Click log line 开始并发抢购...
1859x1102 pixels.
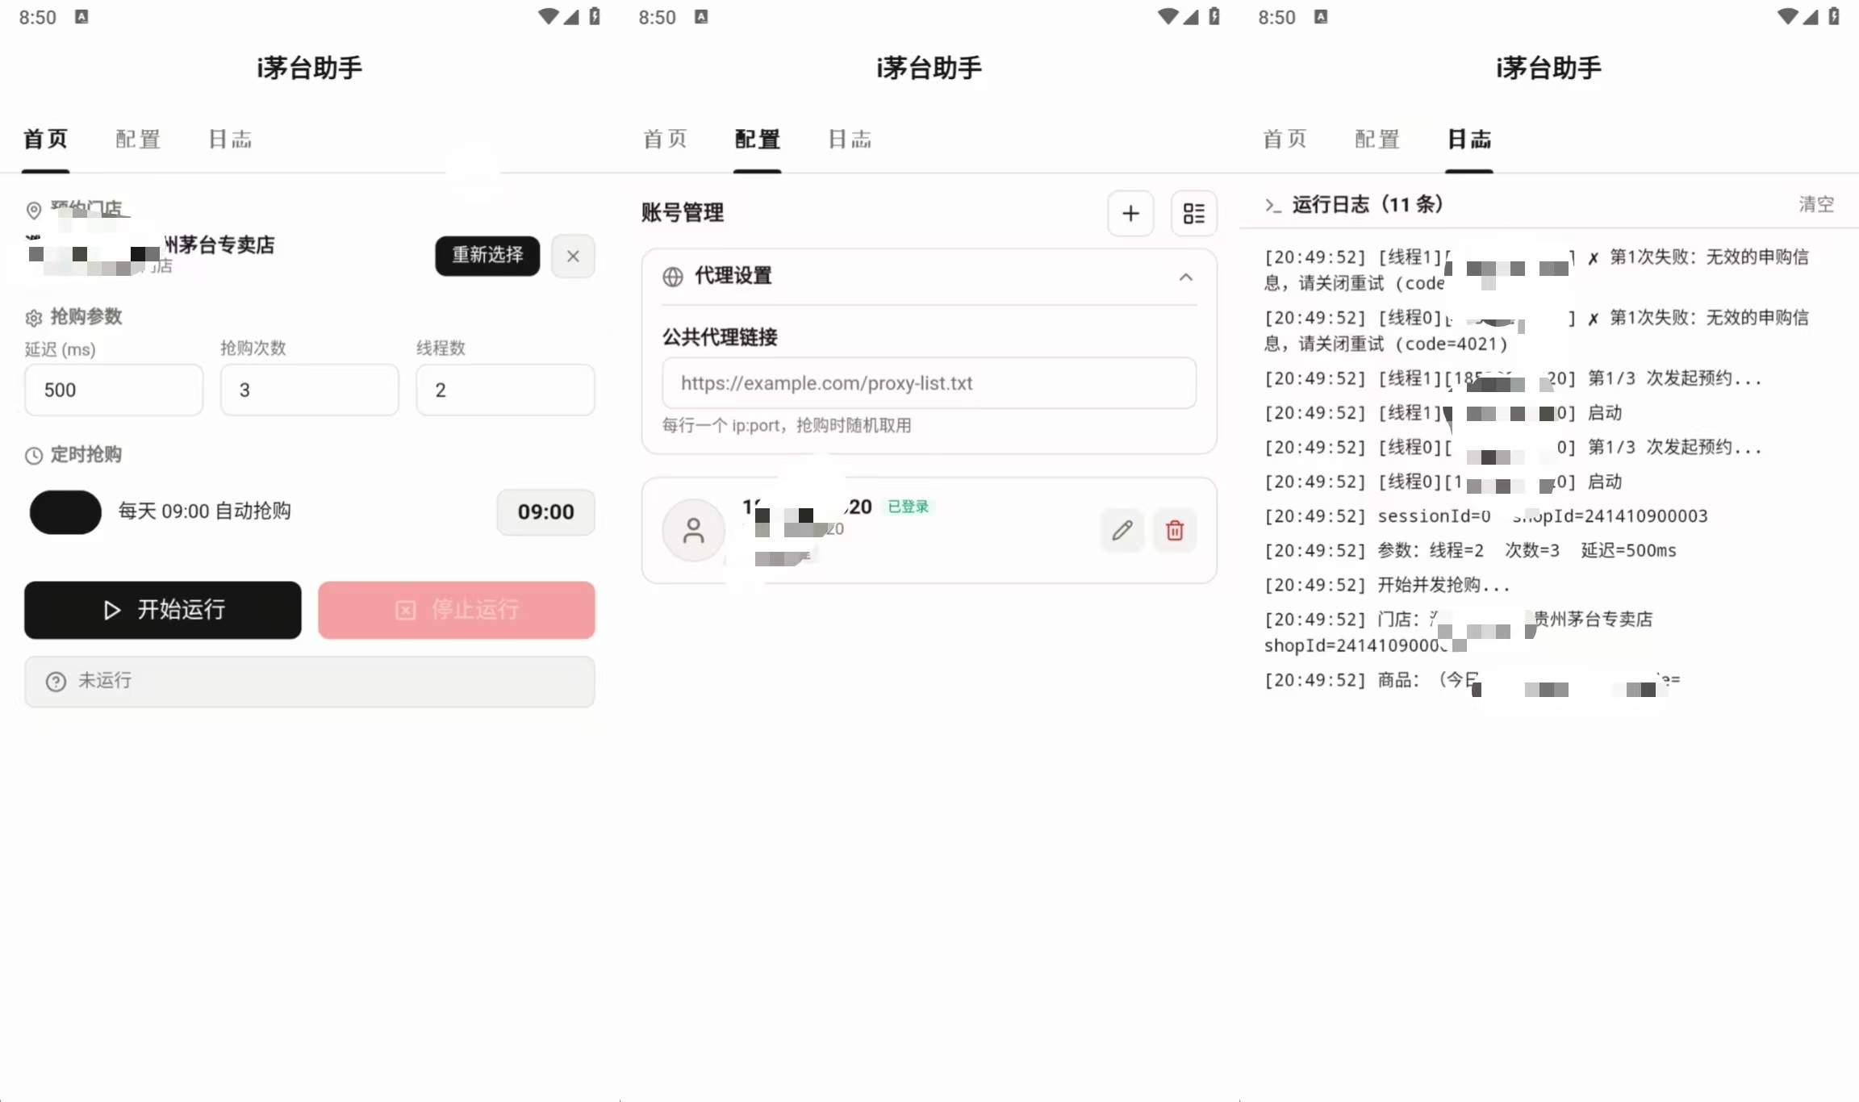[x=1387, y=585]
